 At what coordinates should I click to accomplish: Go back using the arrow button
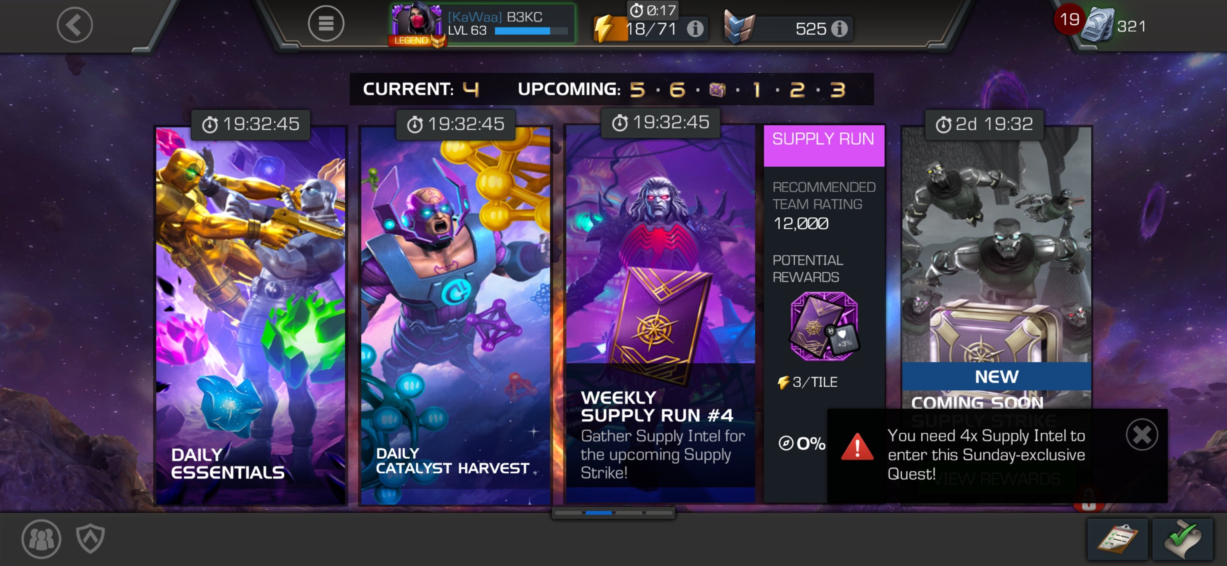[75, 25]
